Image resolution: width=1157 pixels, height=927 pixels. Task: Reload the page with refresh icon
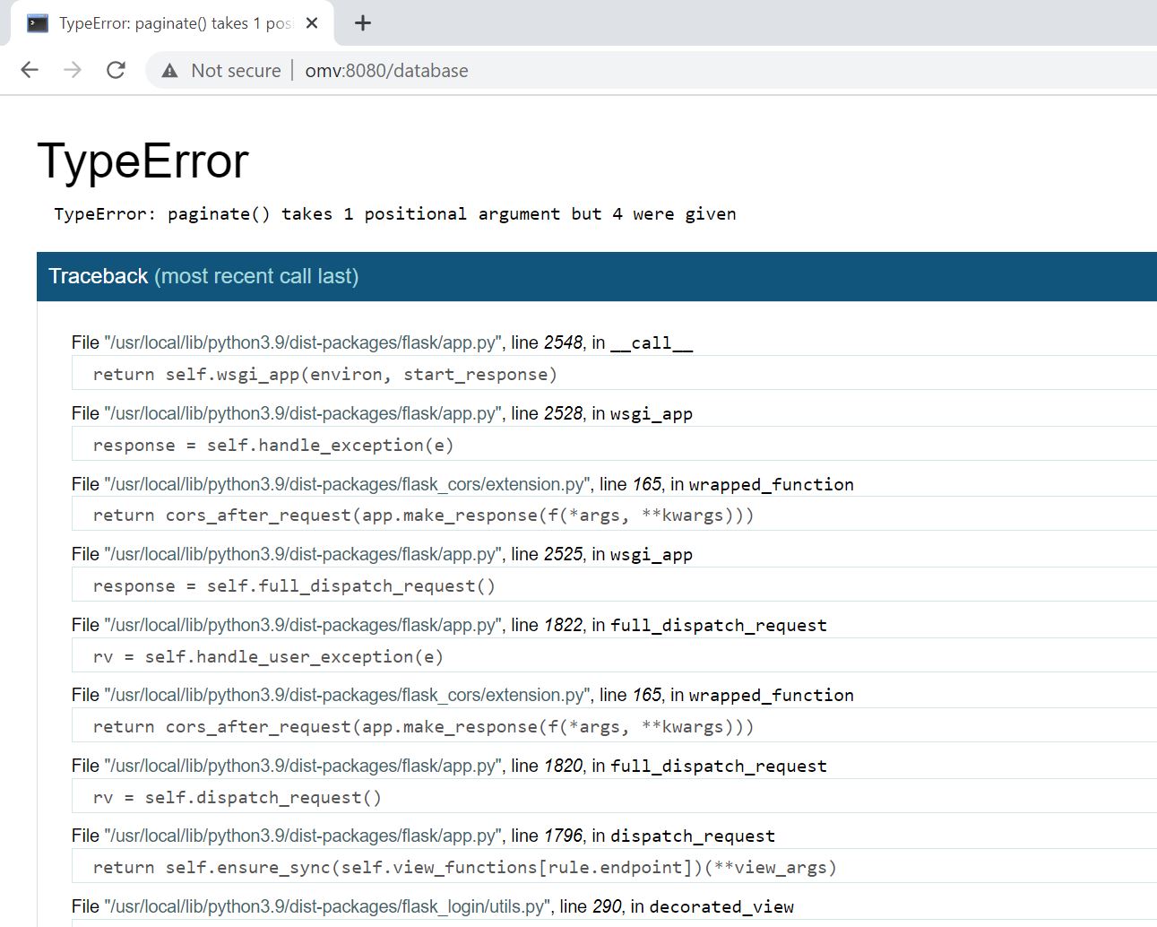(116, 70)
